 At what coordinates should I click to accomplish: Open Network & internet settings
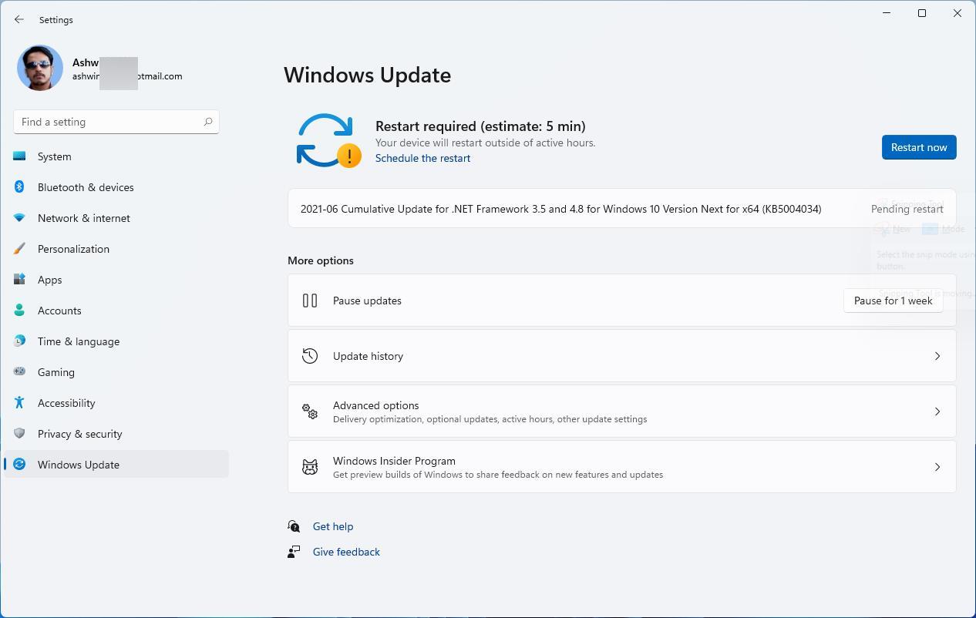(x=83, y=218)
